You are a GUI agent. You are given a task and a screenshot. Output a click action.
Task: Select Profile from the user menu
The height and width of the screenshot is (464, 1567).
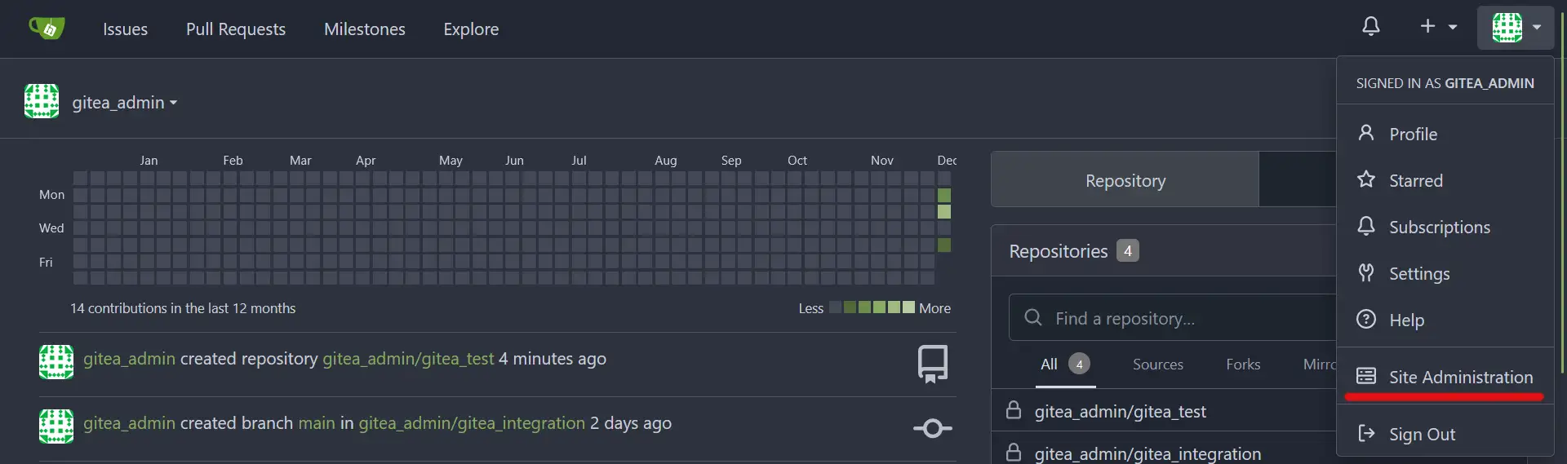(1445, 134)
